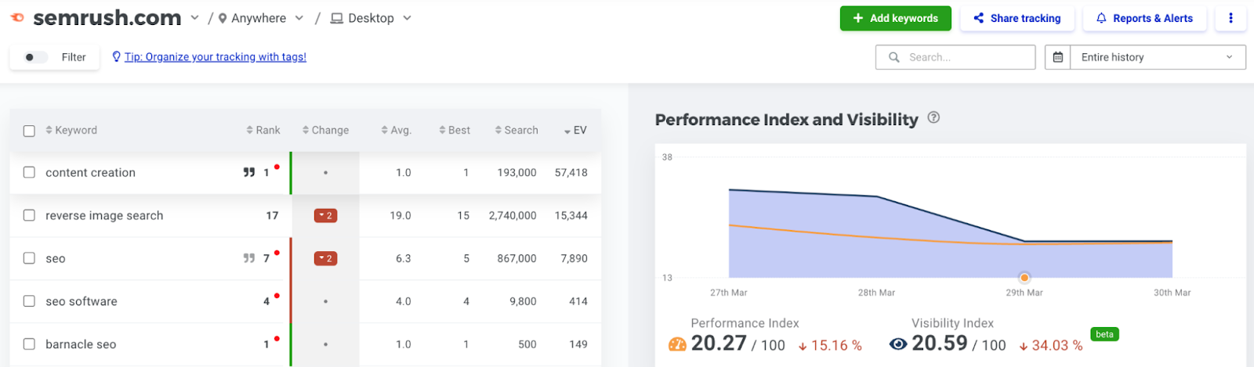Click the orange chart marker at 29th Mar
The height and width of the screenshot is (367, 1254).
[1024, 278]
